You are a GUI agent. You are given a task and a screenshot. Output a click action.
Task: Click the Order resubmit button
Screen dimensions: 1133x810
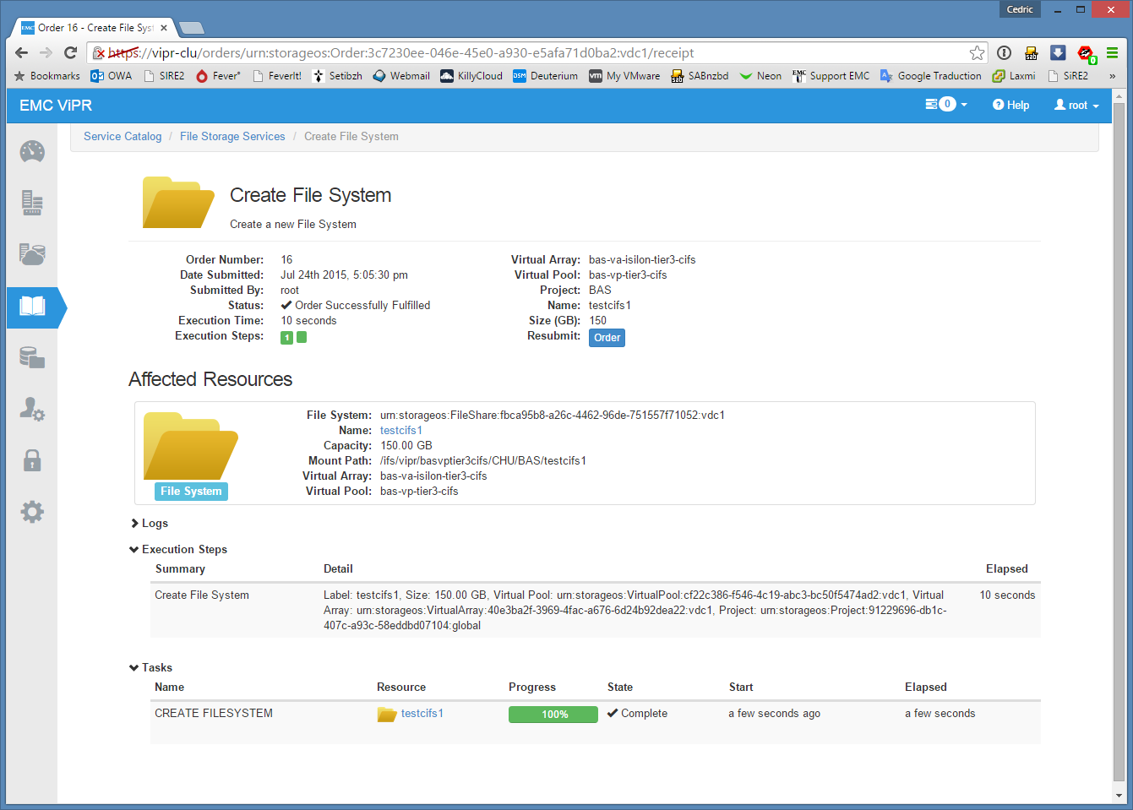coord(607,338)
